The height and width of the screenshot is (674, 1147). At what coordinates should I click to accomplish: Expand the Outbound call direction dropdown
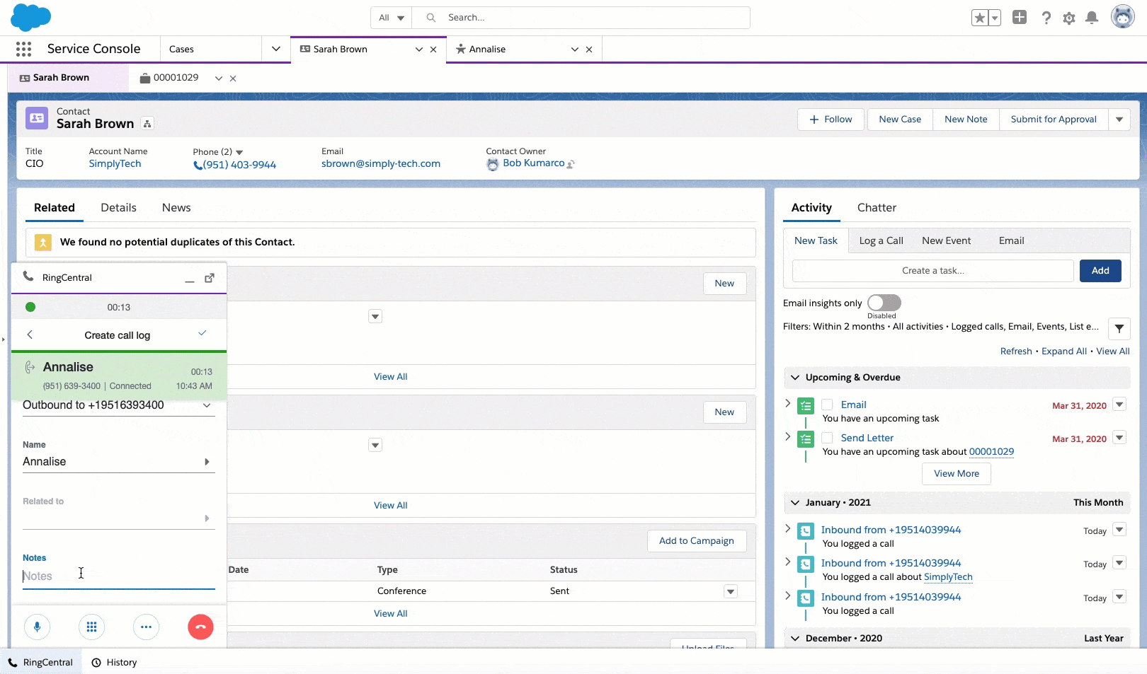[207, 405]
